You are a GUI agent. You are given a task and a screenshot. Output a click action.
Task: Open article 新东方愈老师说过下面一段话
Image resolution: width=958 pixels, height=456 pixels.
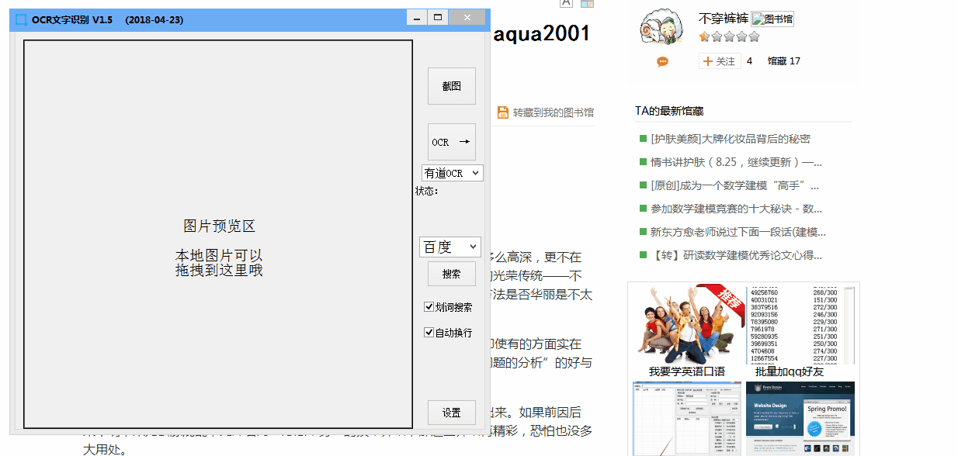click(x=738, y=232)
